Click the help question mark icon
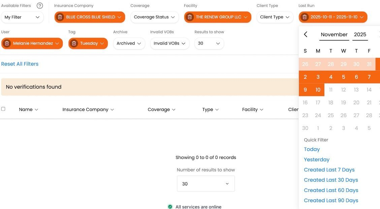 [40, 6]
